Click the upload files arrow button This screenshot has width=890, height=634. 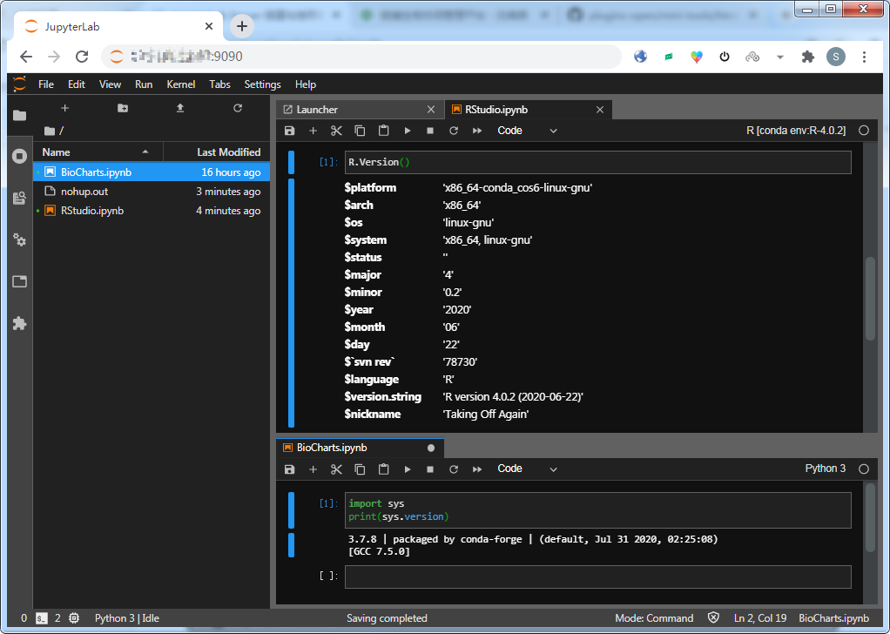180,107
